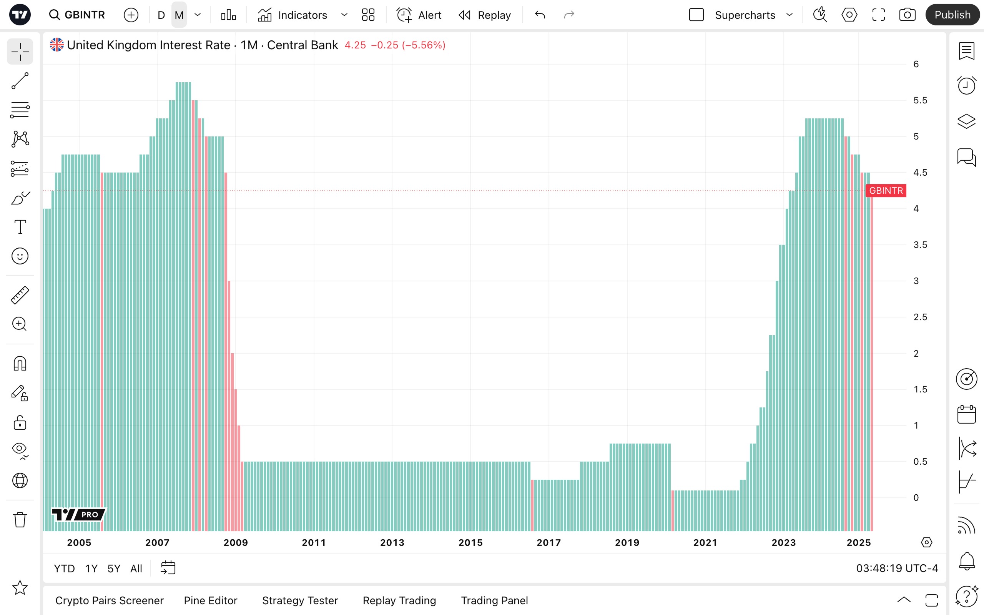
Task: Open the Fibonacci retracement tool
Action: tap(20, 110)
